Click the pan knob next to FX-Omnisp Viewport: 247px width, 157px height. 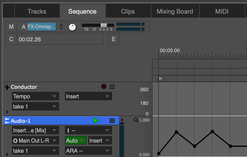coord(72,27)
